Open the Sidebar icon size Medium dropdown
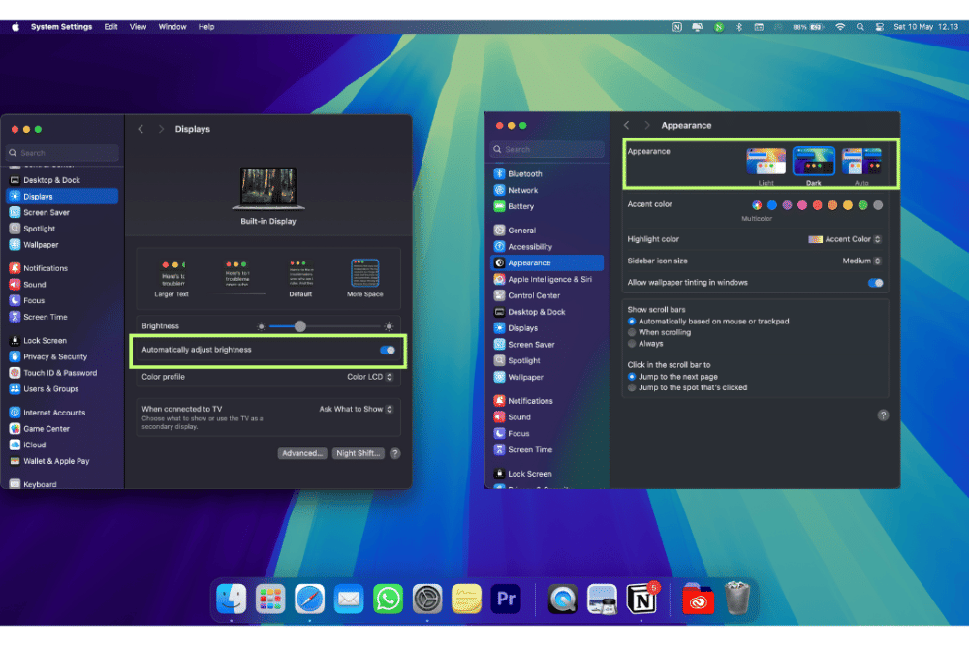Viewport: 969px width, 646px height. pos(861,261)
